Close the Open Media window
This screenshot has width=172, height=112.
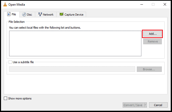click(165, 4)
